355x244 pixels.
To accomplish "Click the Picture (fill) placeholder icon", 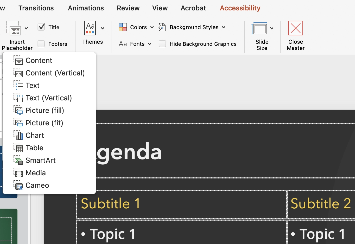I will coord(18,110).
